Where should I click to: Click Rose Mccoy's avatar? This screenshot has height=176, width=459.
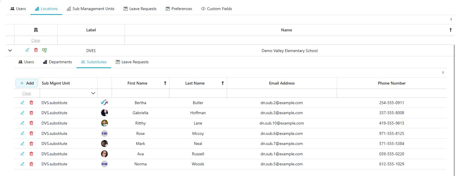104,133
